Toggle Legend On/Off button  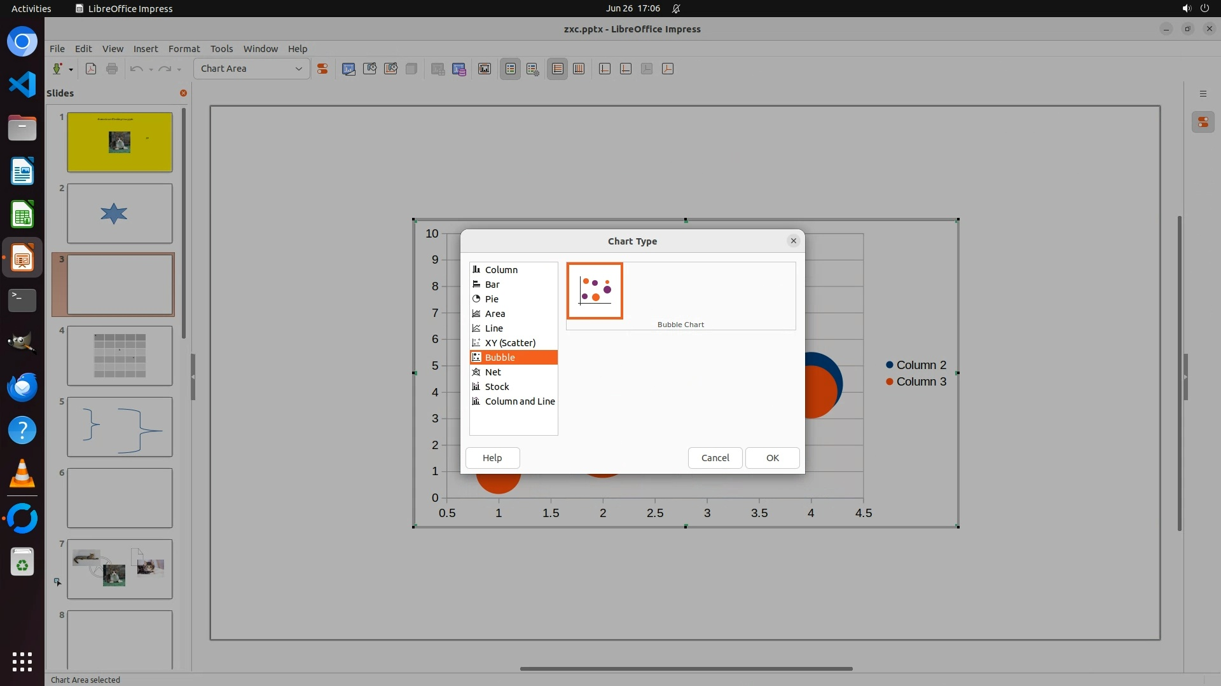pos(511,69)
